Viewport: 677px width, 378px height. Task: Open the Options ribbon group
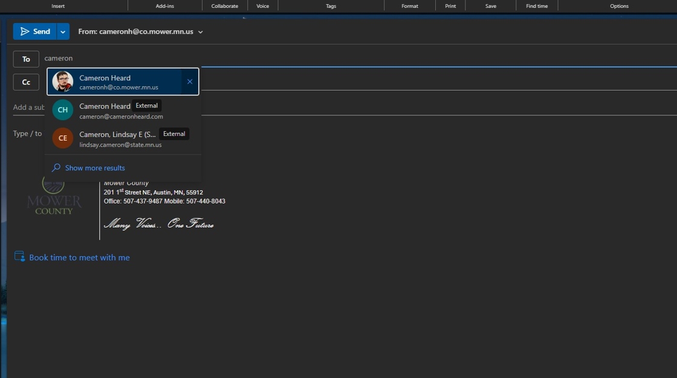pos(619,6)
